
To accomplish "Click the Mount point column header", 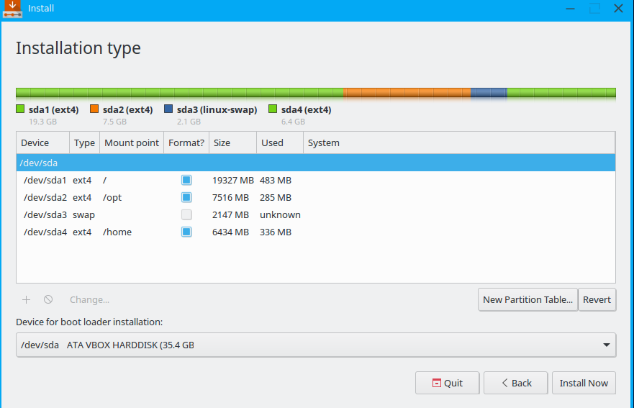I will click(132, 142).
